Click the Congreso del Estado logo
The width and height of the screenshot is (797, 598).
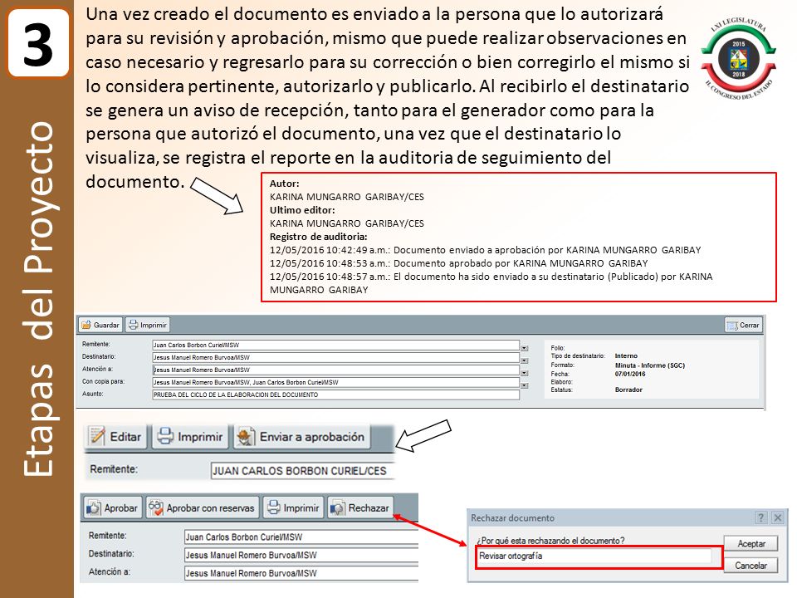(739, 59)
